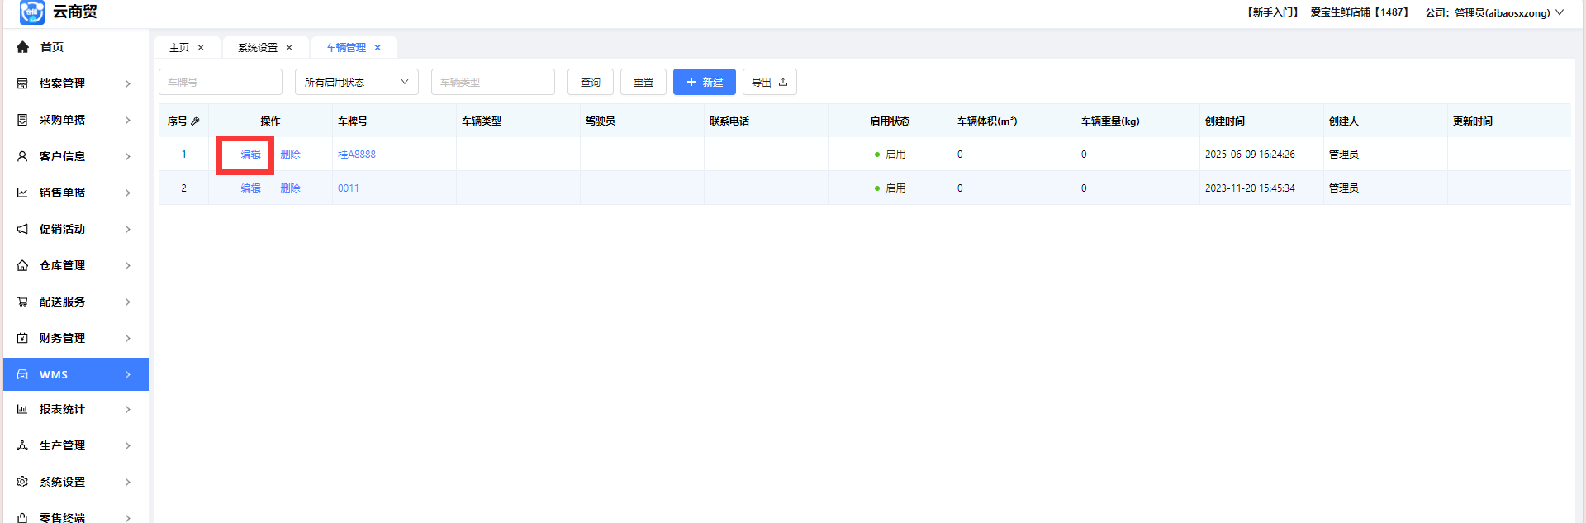
Task: Click the 车牌号 search input field
Action: click(220, 82)
